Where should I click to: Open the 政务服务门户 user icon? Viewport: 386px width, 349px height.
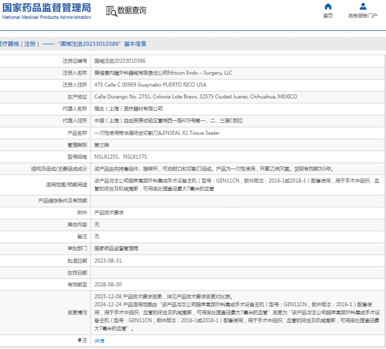click(x=363, y=6)
